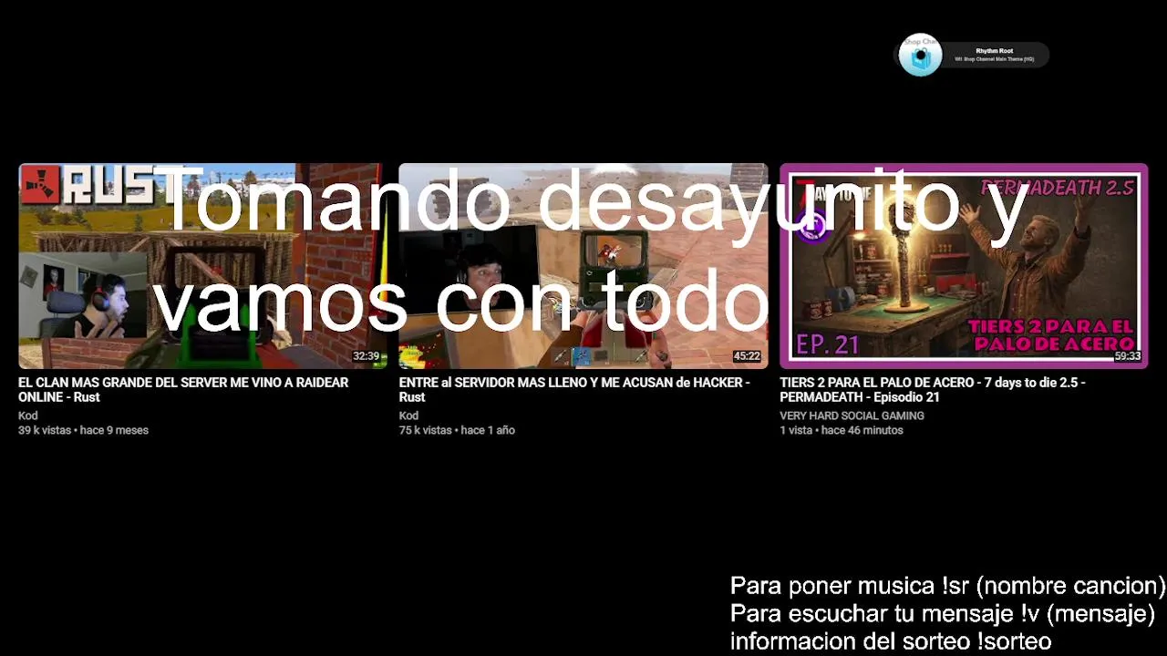Viewport: 1167px width, 656px height.
Task: Click the 32:39 duration badge
Action: point(366,356)
